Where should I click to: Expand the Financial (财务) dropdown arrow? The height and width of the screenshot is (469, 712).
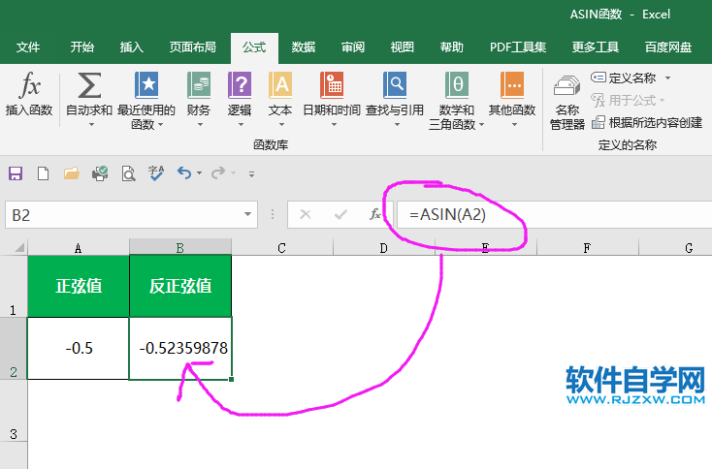200,125
